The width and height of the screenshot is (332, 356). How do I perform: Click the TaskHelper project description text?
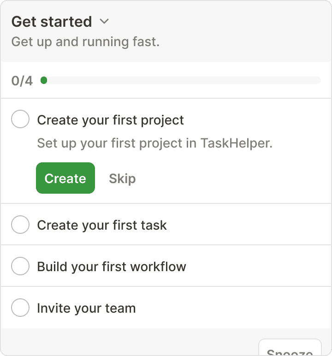[154, 143]
